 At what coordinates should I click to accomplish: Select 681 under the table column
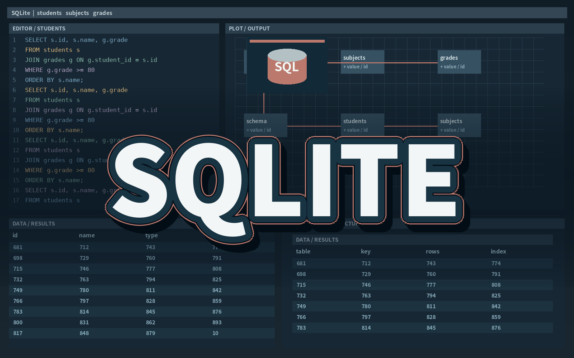coord(301,263)
